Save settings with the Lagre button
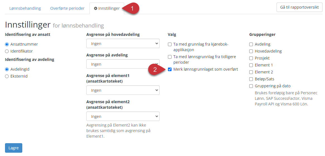The height and width of the screenshot is (156, 325). tap(13, 148)
